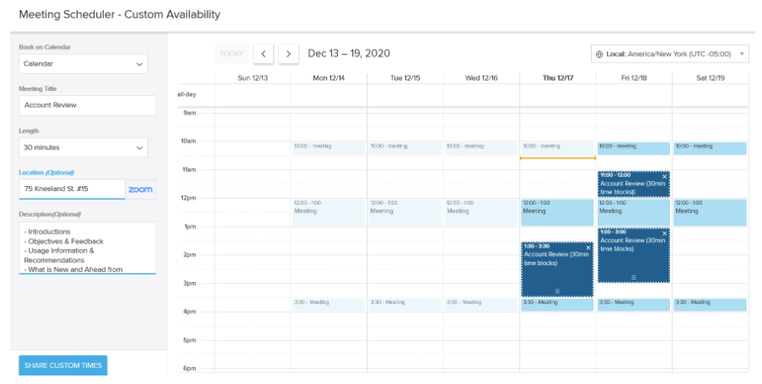Viewport: 762px width, 384px height.
Task: Remove the Friday 1:00-3:00 Account Review block
Action: click(665, 234)
